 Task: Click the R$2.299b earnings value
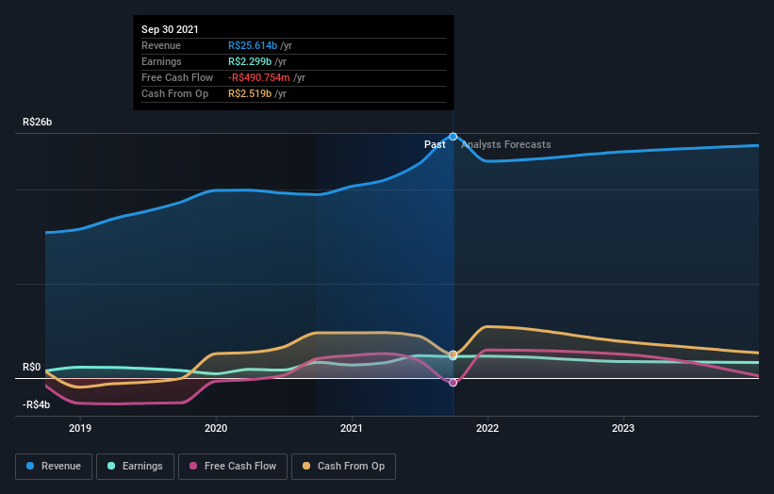point(250,61)
